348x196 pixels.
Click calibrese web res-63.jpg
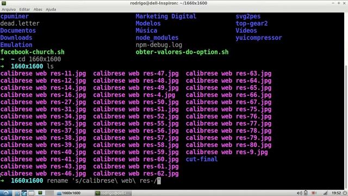point(228,73)
